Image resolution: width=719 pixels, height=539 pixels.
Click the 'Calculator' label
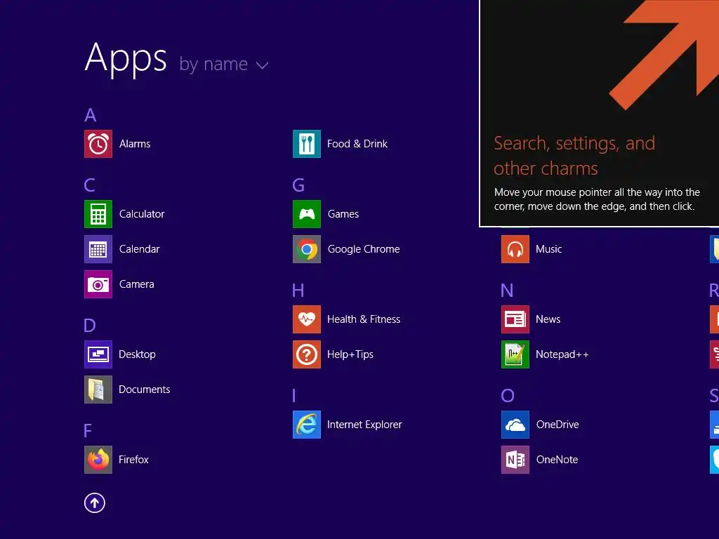142,214
